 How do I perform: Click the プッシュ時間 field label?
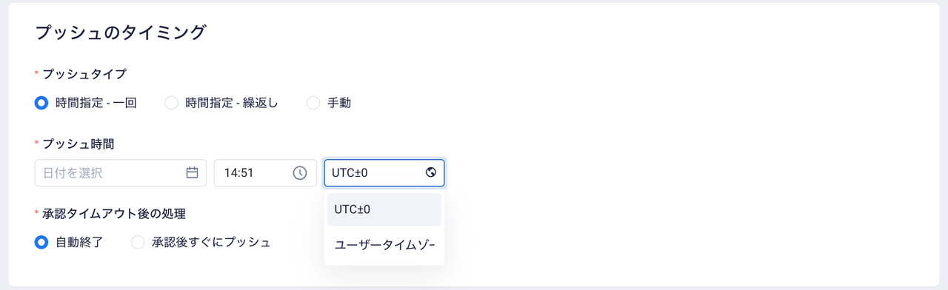pos(79,144)
